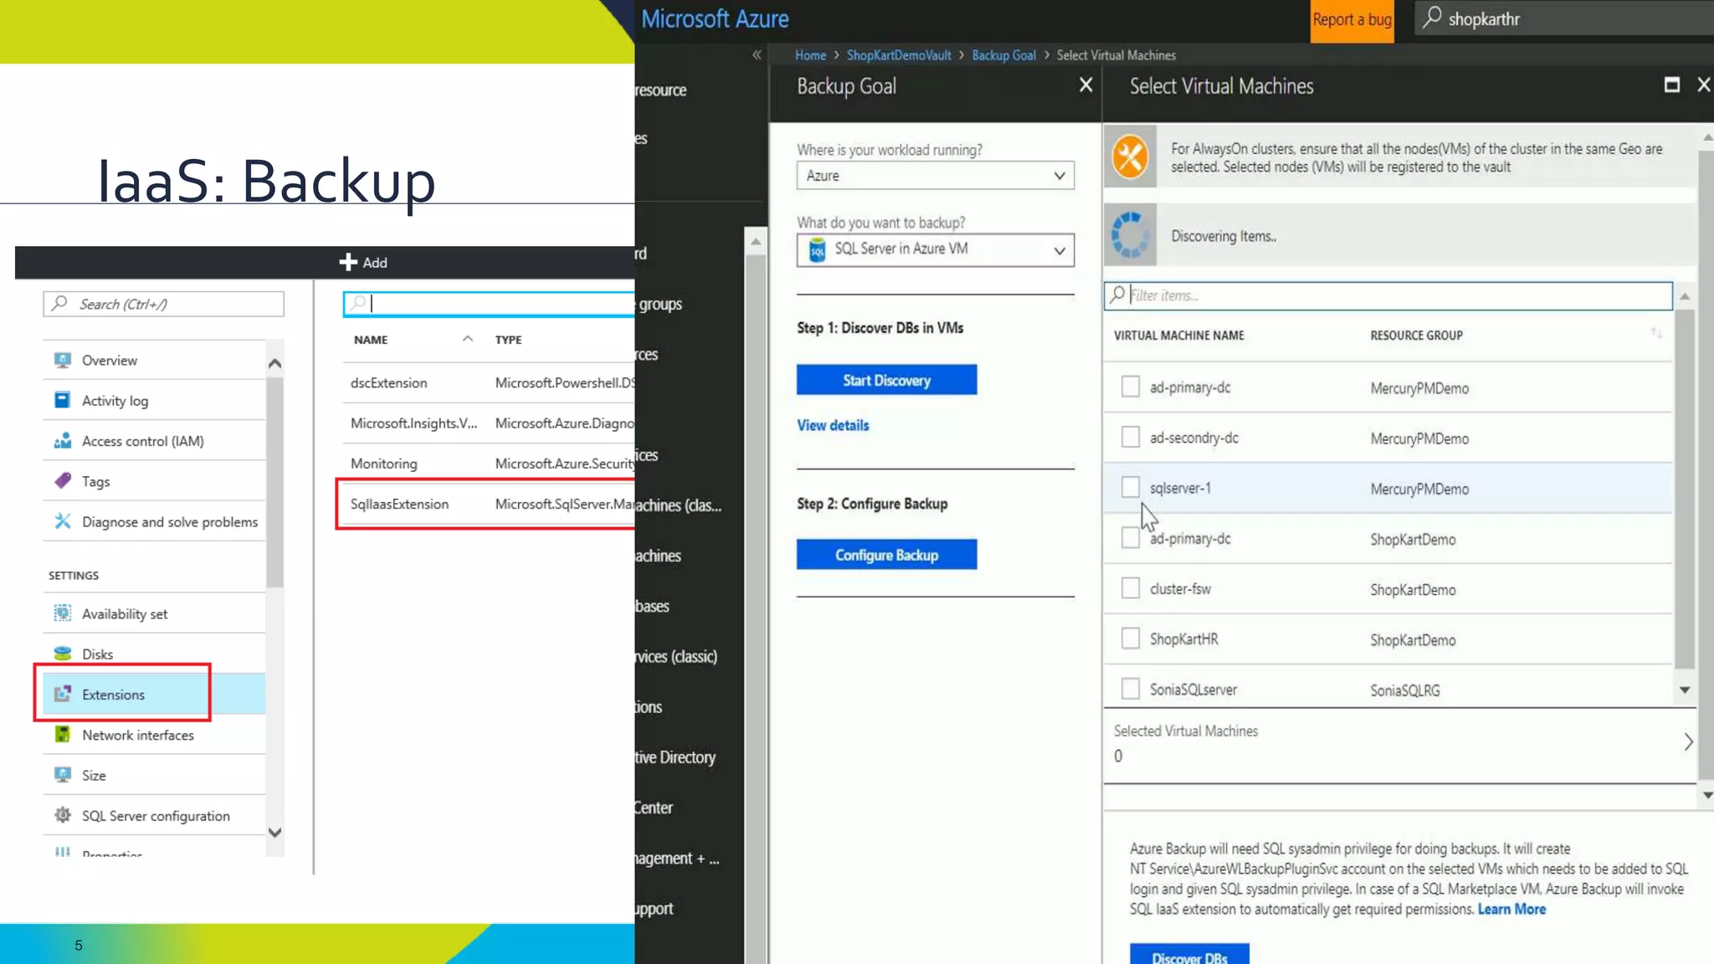Sort VM list using resource group arrows
1714x964 pixels.
[x=1656, y=334]
